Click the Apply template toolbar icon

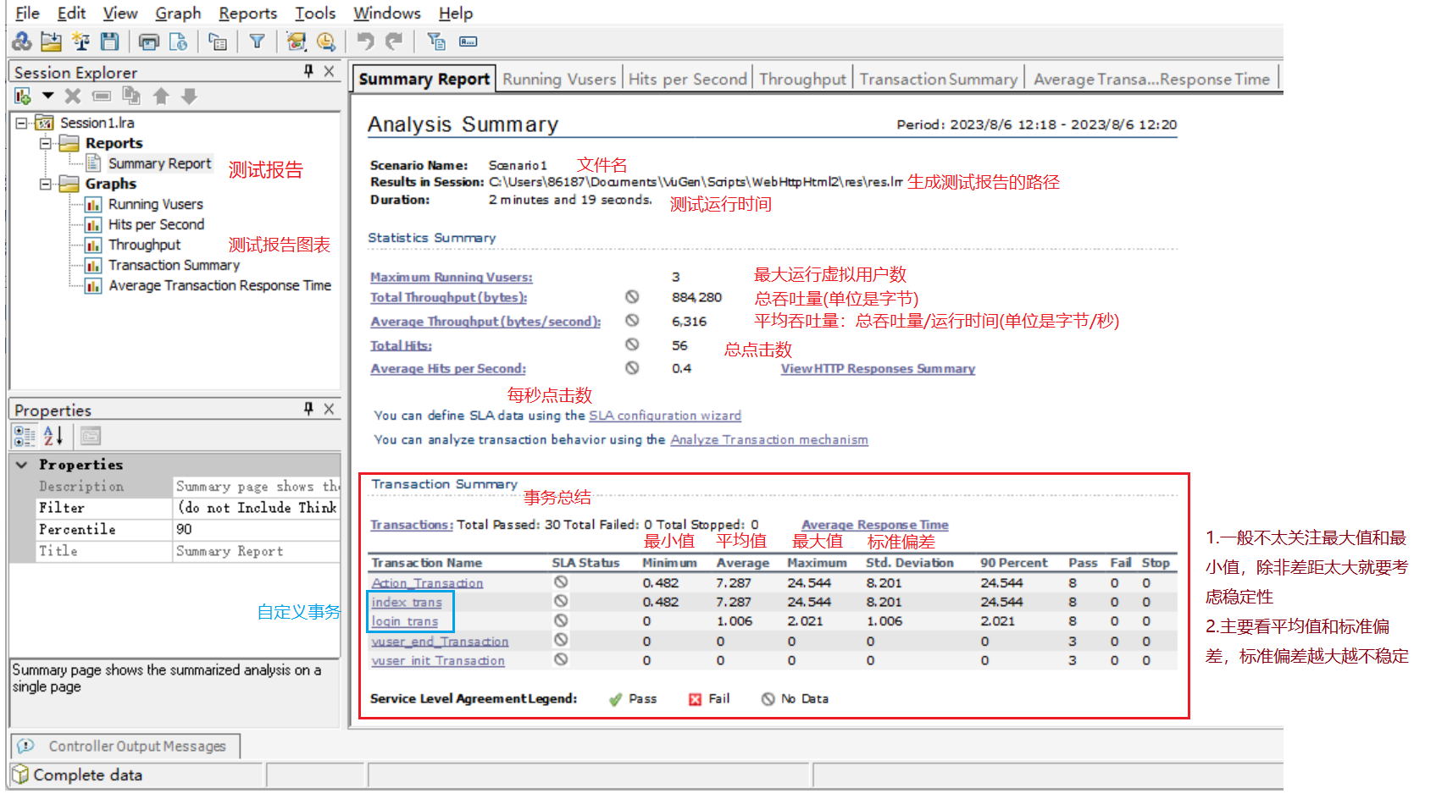[296, 41]
